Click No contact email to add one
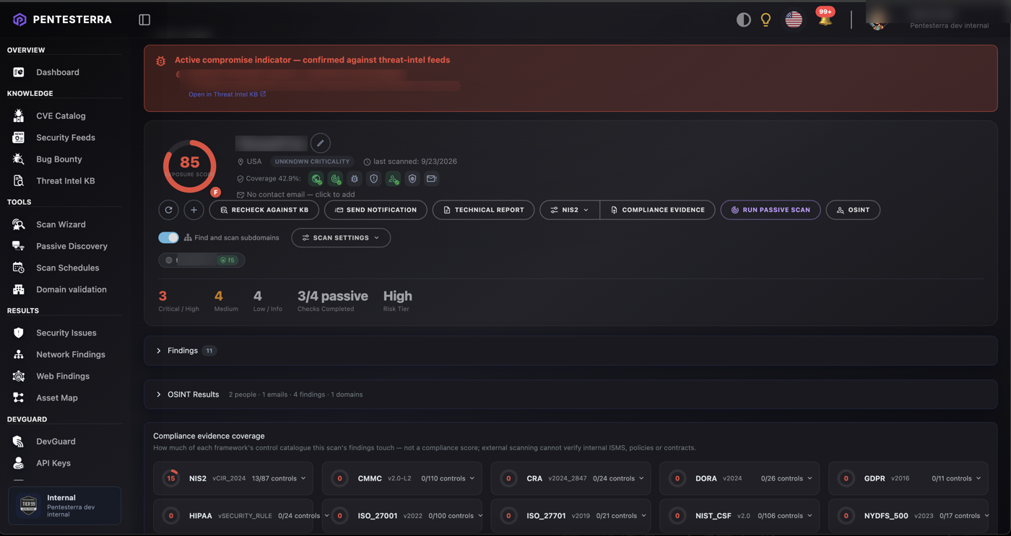This screenshot has width=1011, height=536. tap(295, 194)
